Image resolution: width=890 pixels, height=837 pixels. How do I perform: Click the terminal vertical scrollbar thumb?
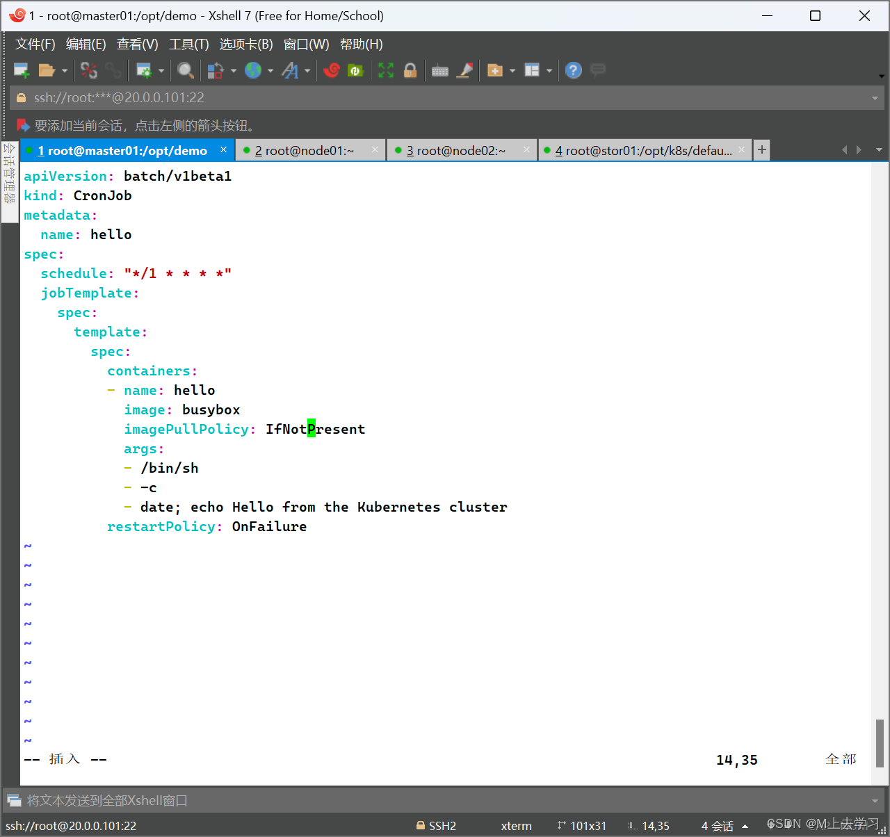pos(880,743)
